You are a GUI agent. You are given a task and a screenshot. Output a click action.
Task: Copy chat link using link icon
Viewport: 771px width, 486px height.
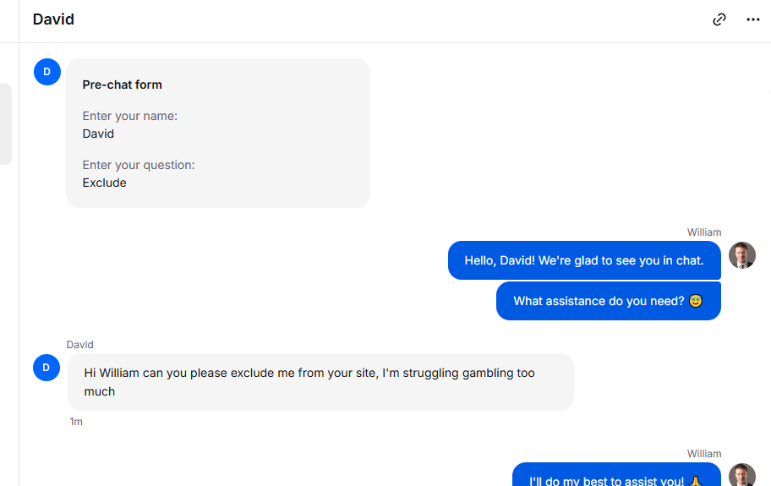[x=719, y=19]
